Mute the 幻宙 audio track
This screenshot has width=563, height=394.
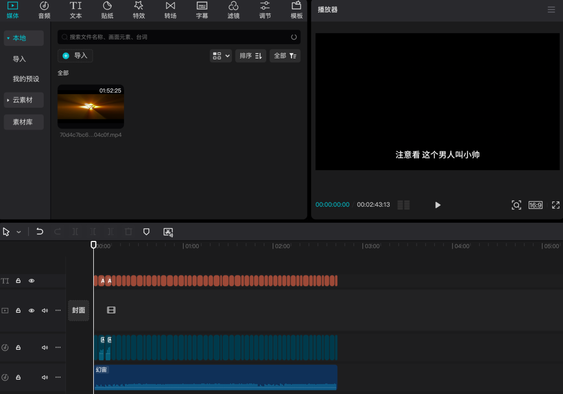pyautogui.click(x=45, y=377)
